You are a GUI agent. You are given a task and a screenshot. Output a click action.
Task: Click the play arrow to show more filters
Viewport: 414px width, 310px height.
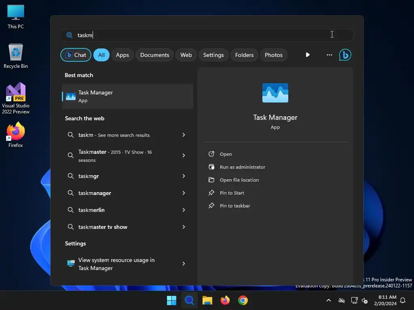tap(308, 55)
